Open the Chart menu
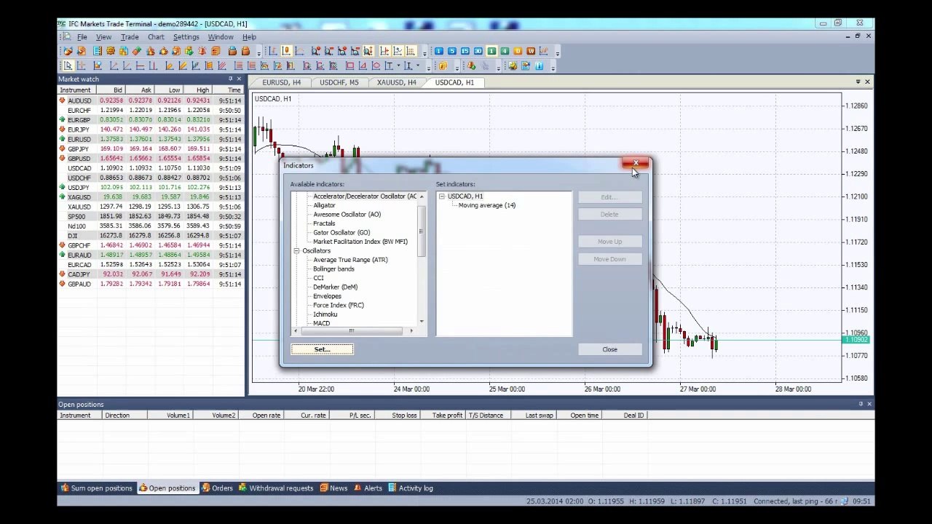 (156, 37)
